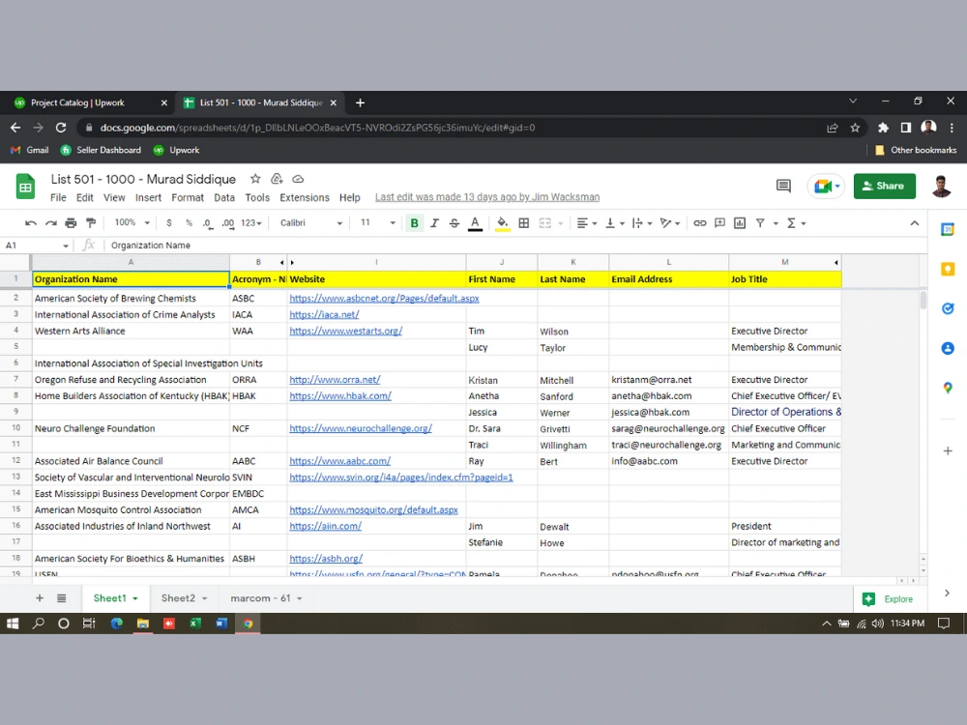This screenshot has width=967, height=725.
Task: Open the Functions sigma menu
Action: point(796,223)
